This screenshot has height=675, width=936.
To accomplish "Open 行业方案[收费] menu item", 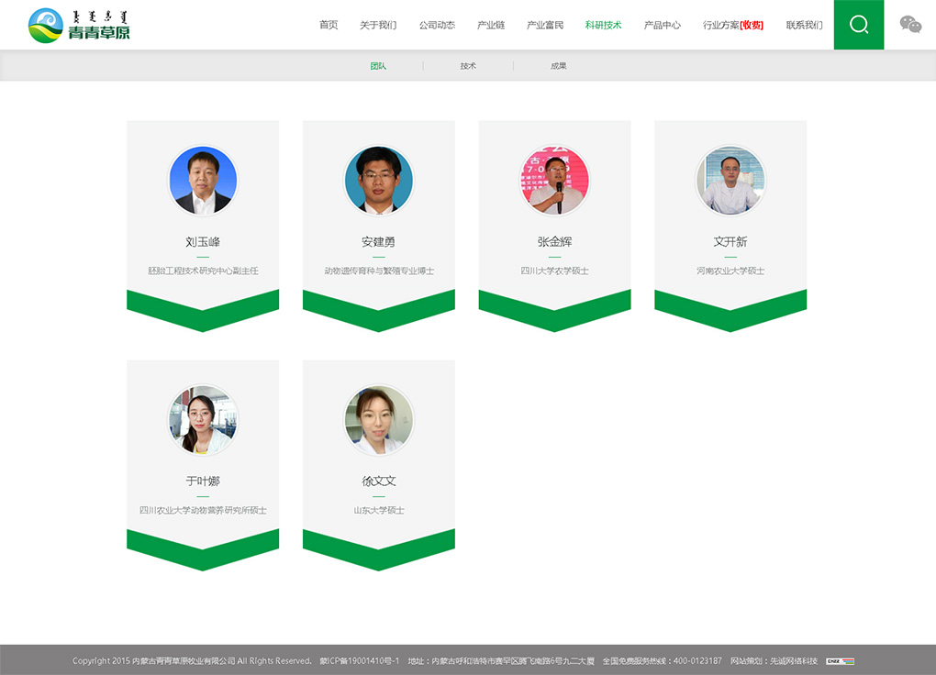I will (733, 25).
